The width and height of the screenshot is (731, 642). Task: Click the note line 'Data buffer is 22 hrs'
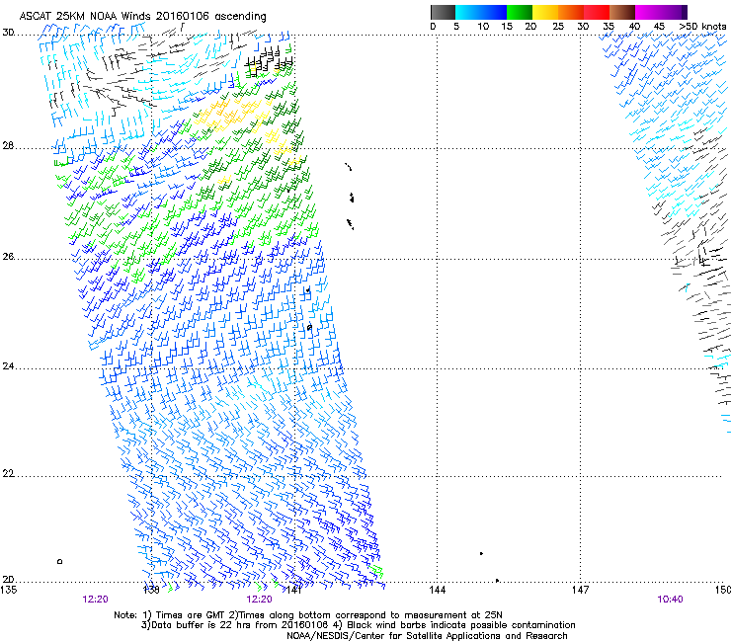point(201,625)
